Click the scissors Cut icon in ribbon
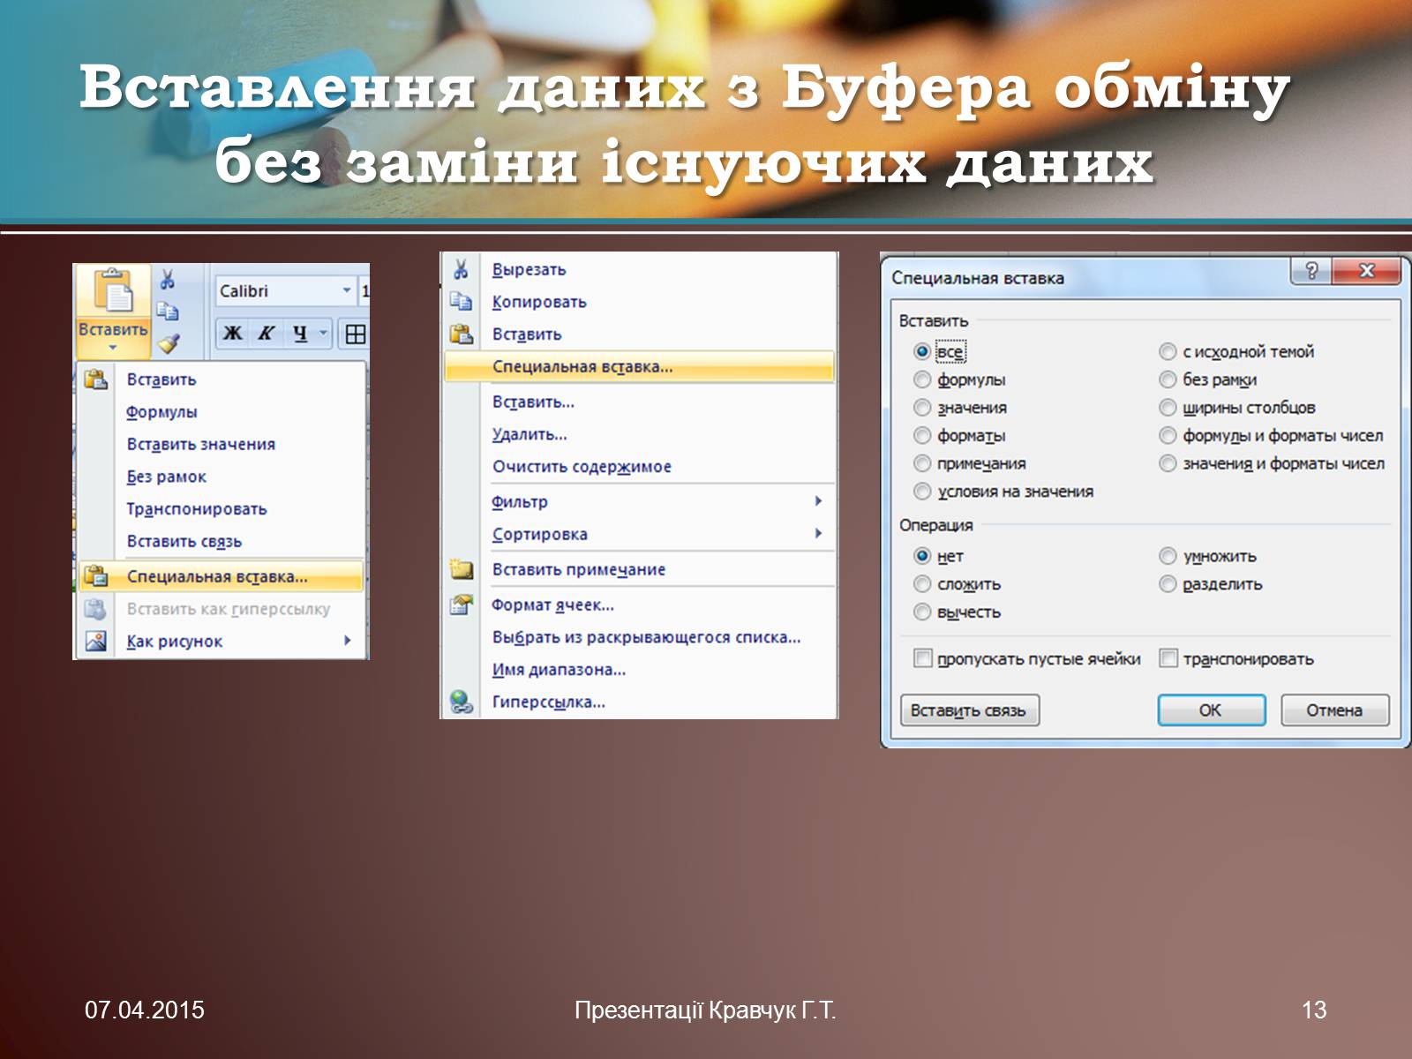The width and height of the screenshot is (1412, 1059). [x=168, y=280]
